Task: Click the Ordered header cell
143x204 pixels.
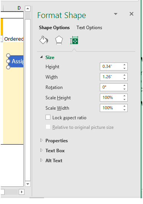Action: point(13,39)
